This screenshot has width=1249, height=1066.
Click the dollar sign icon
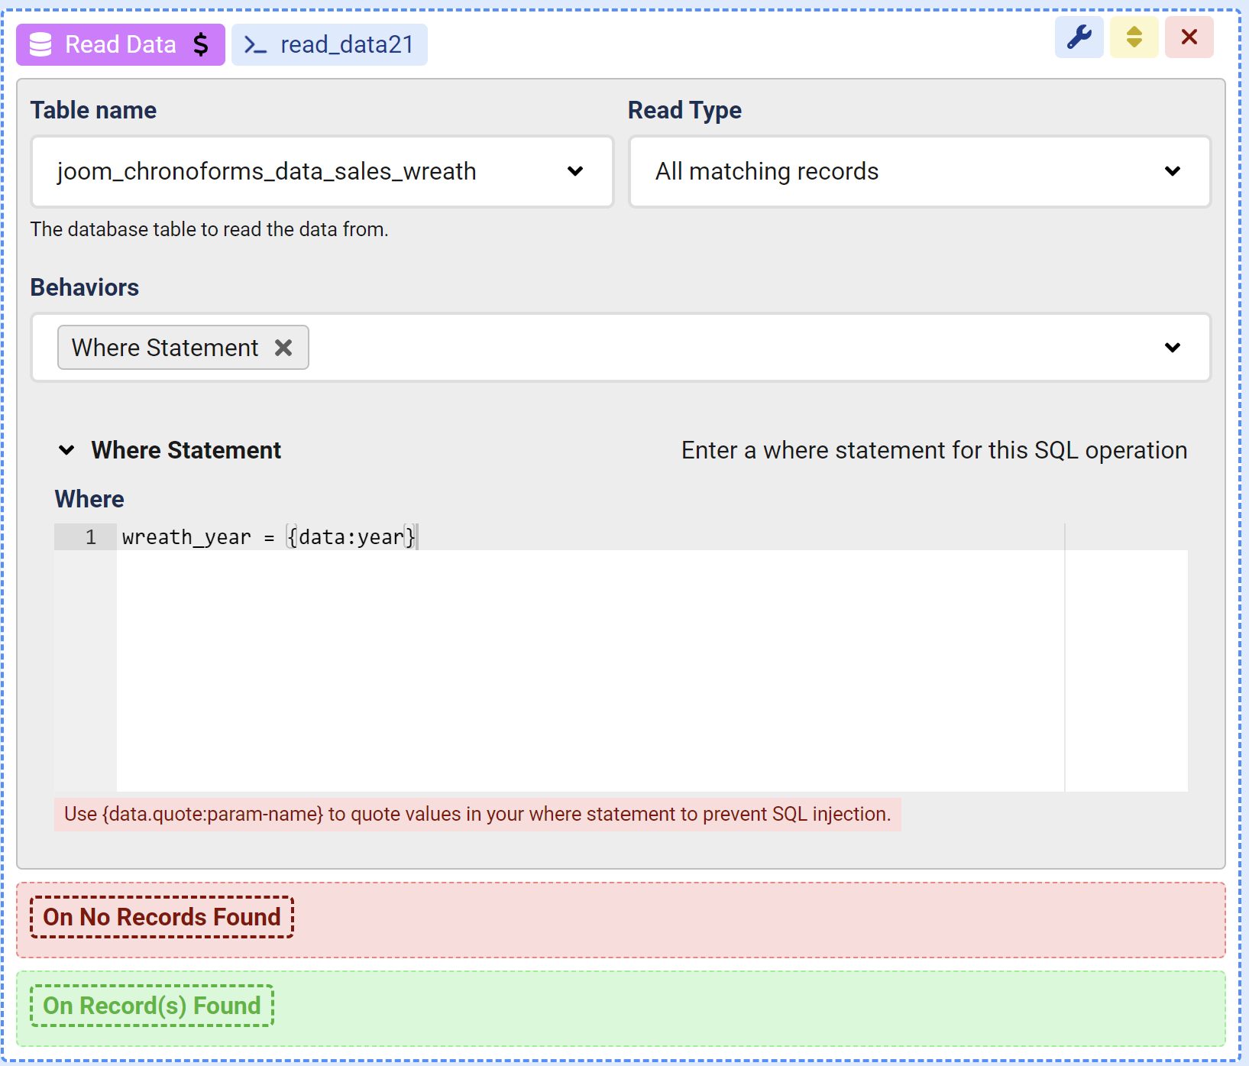pos(201,45)
